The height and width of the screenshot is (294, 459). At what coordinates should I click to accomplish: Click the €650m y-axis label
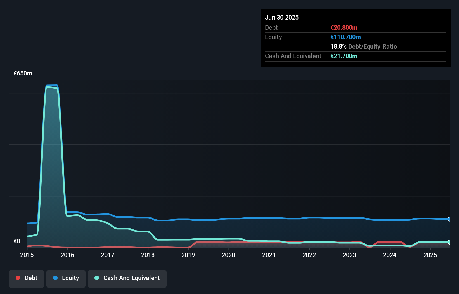point(23,73)
